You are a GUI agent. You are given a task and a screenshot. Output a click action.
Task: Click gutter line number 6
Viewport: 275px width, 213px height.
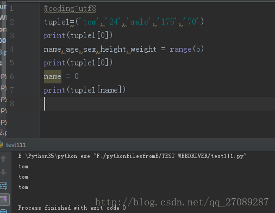click(12, 76)
